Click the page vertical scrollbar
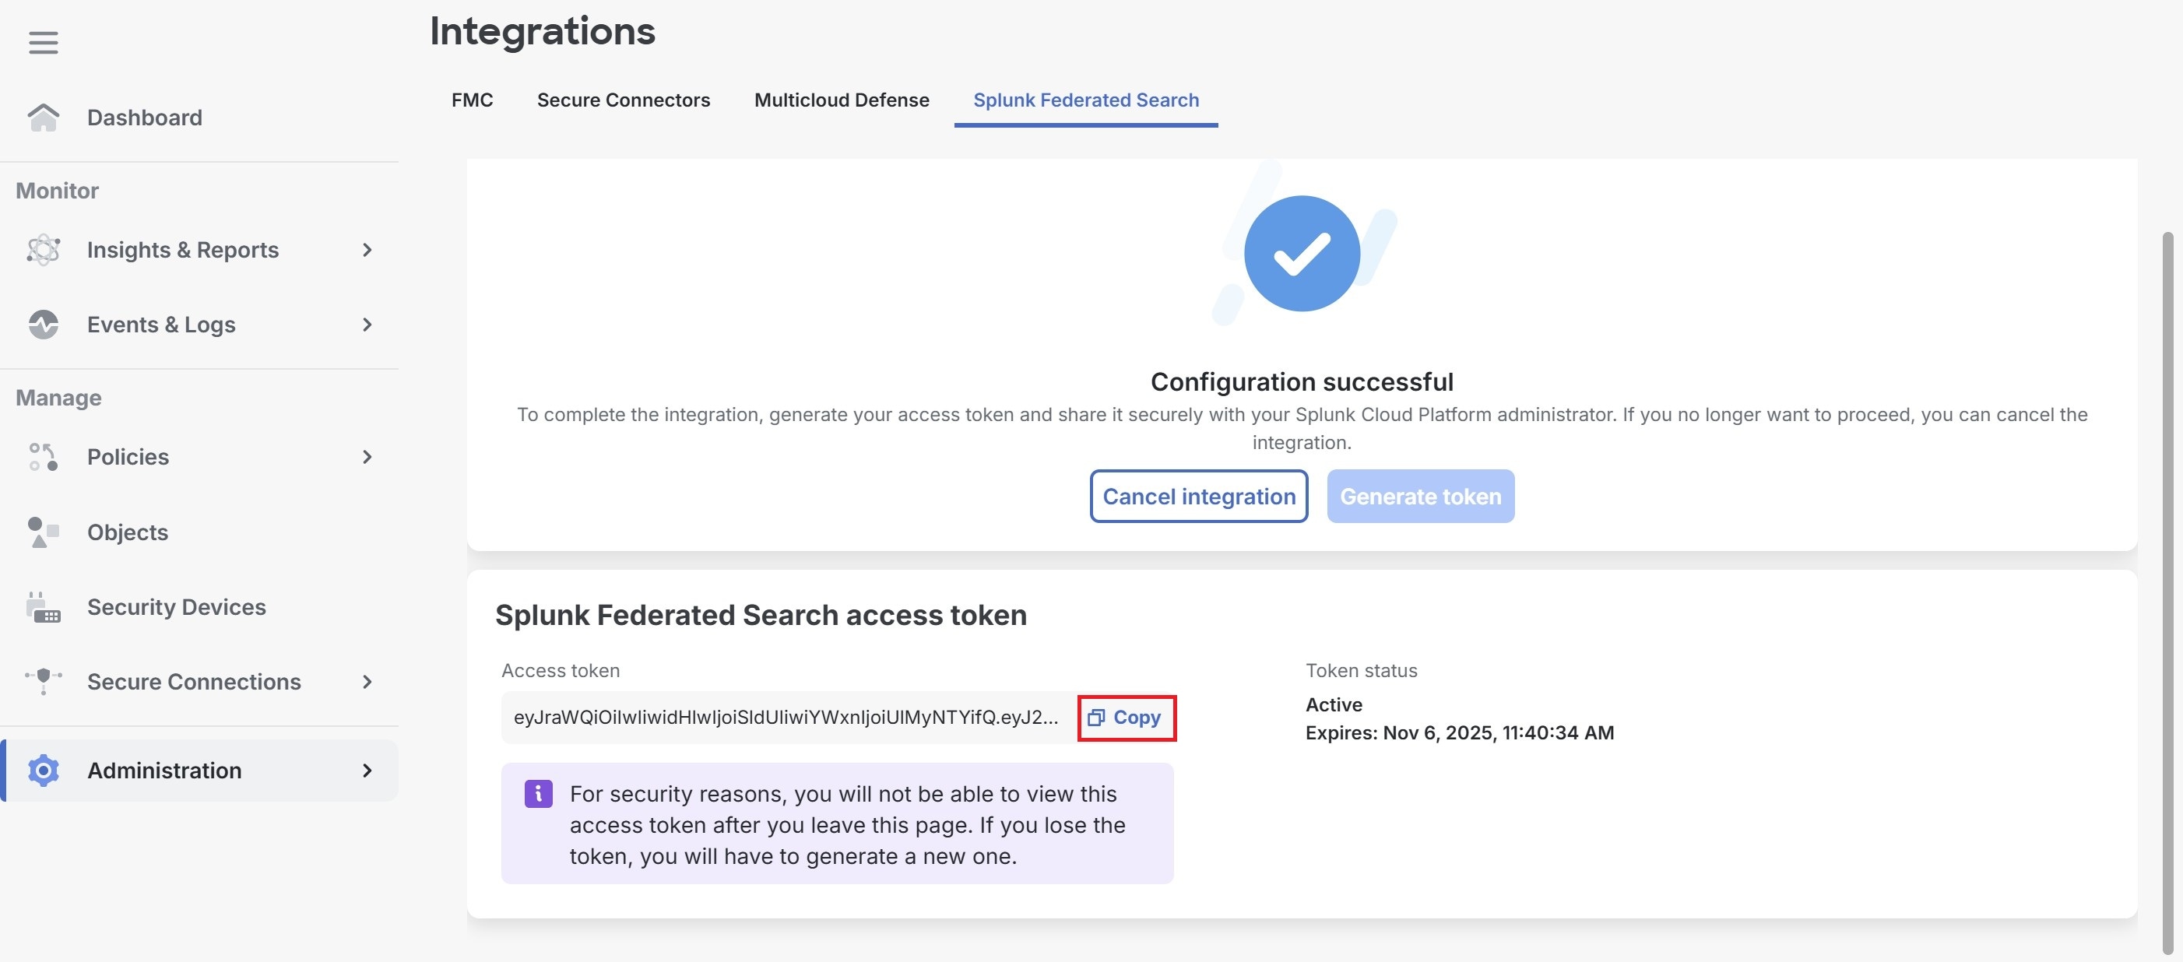Viewport: 2183px width, 962px height. tap(2167, 593)
